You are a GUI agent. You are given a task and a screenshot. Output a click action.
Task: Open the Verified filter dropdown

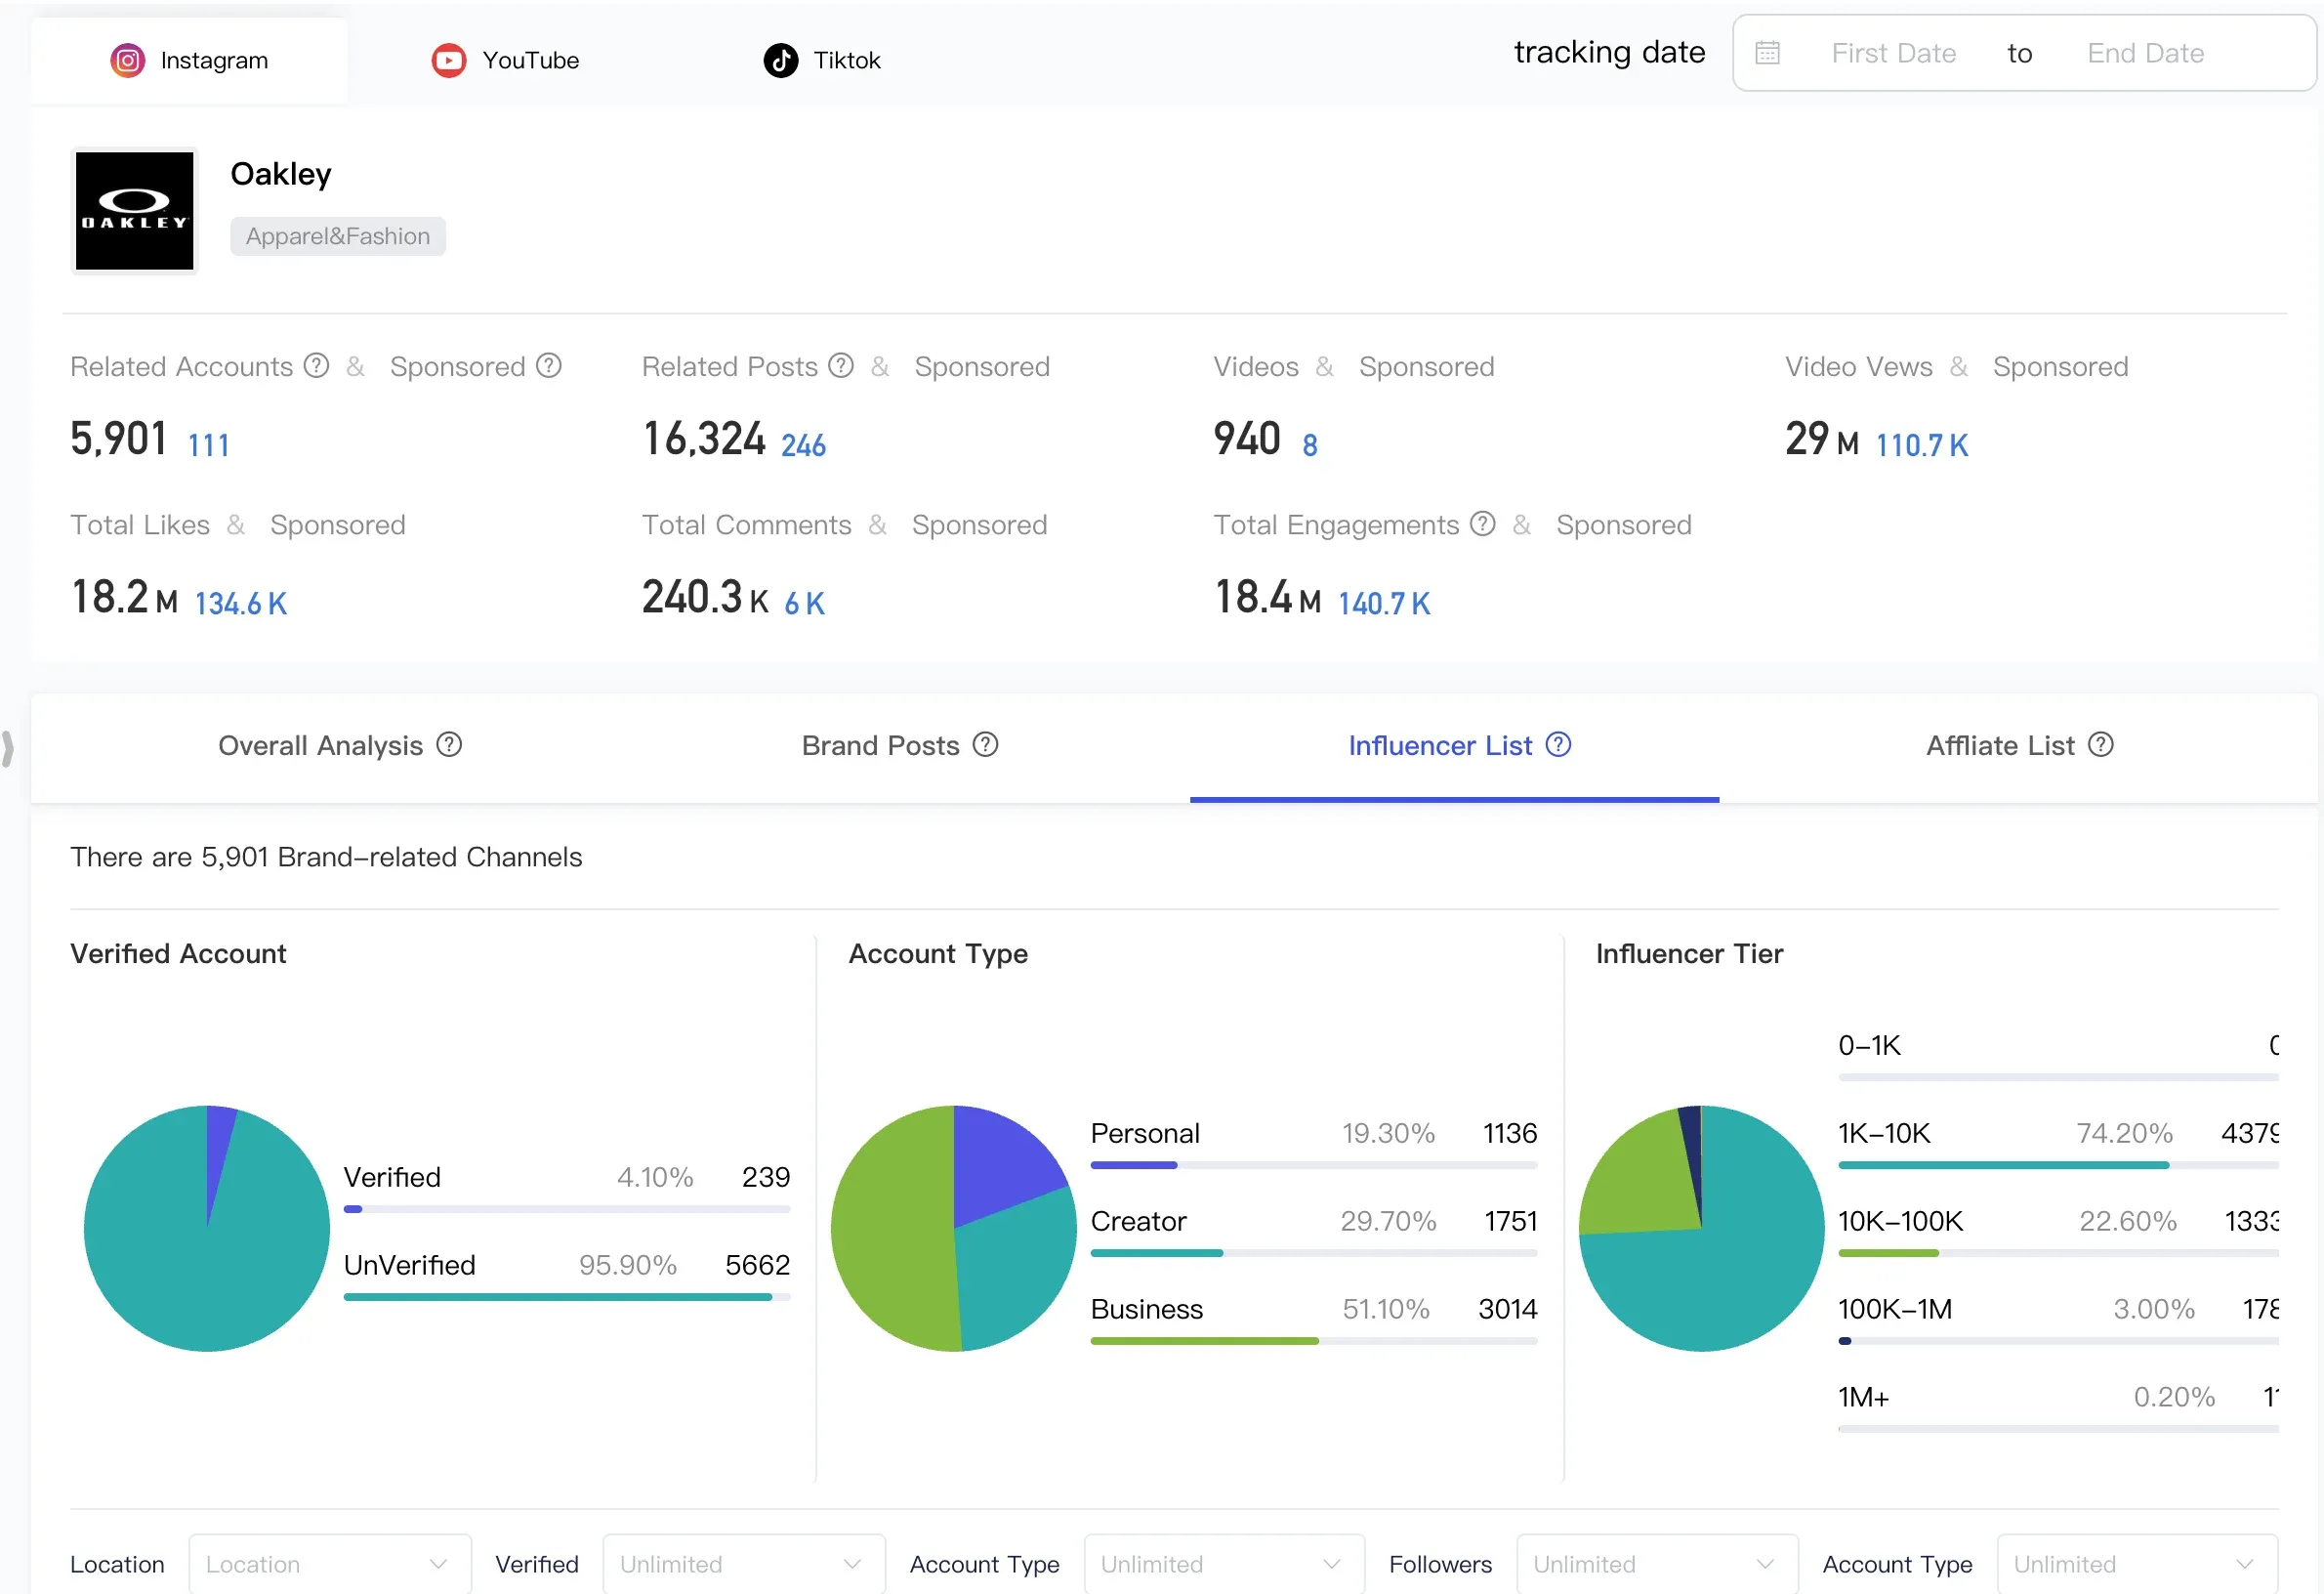[744, 1564]
